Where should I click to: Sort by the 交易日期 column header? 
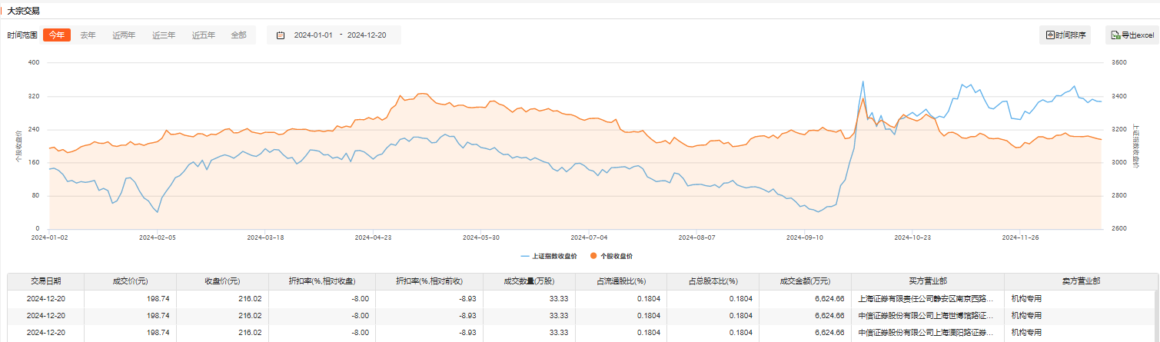[45, 281]
